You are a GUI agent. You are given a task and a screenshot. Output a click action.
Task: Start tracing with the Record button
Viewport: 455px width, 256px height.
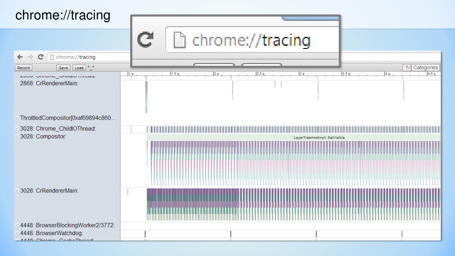point(24,68)
